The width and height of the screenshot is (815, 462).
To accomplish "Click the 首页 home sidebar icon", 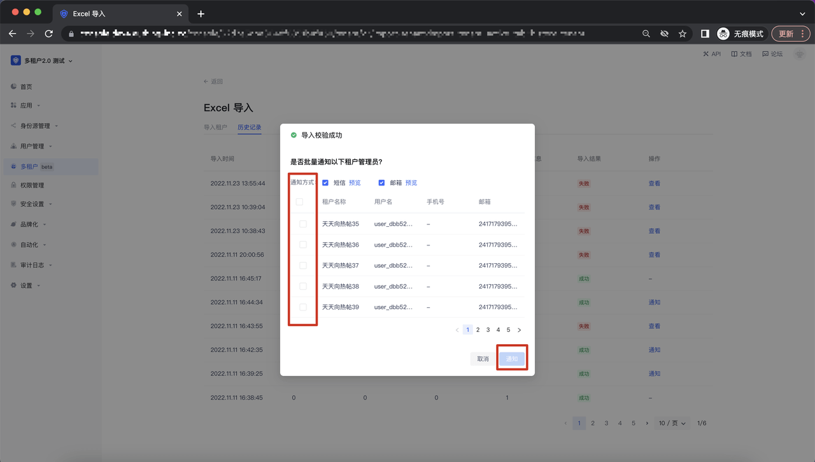I will point(14,87).
